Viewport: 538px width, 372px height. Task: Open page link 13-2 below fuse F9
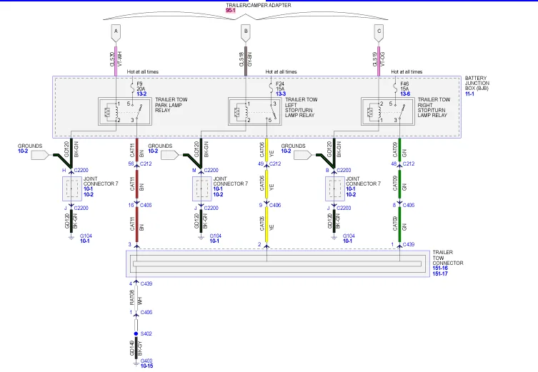[141, 94]
